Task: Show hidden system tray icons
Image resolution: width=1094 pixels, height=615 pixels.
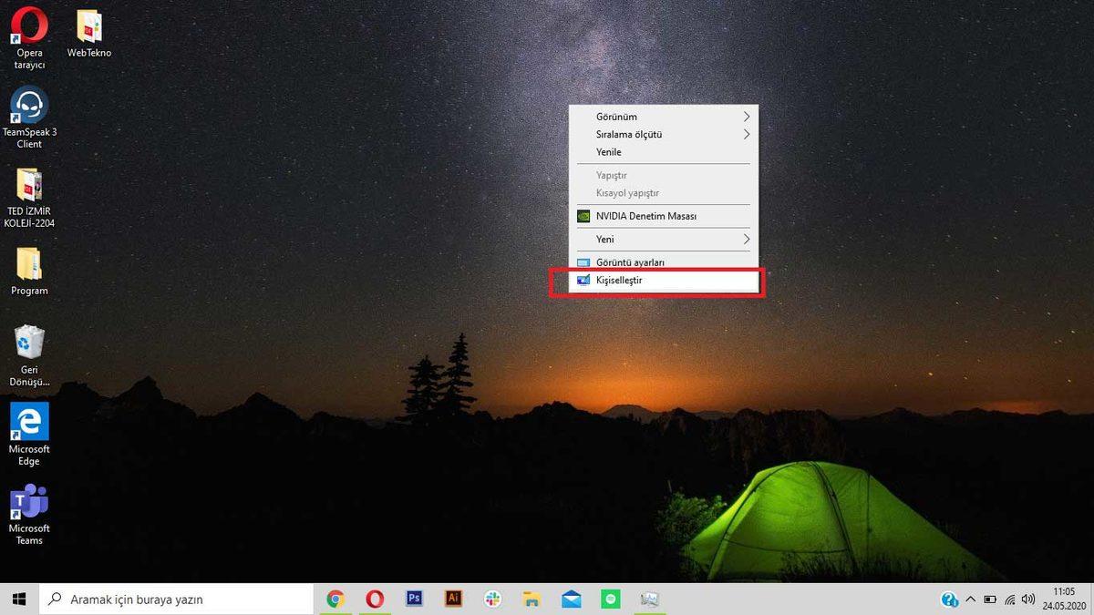Action: 972,599
